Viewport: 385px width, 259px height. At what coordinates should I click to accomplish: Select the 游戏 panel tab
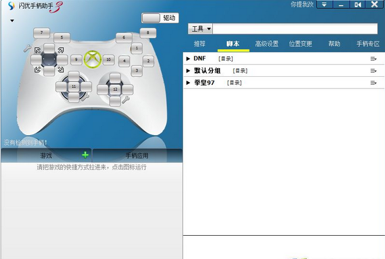pos(46,155)
